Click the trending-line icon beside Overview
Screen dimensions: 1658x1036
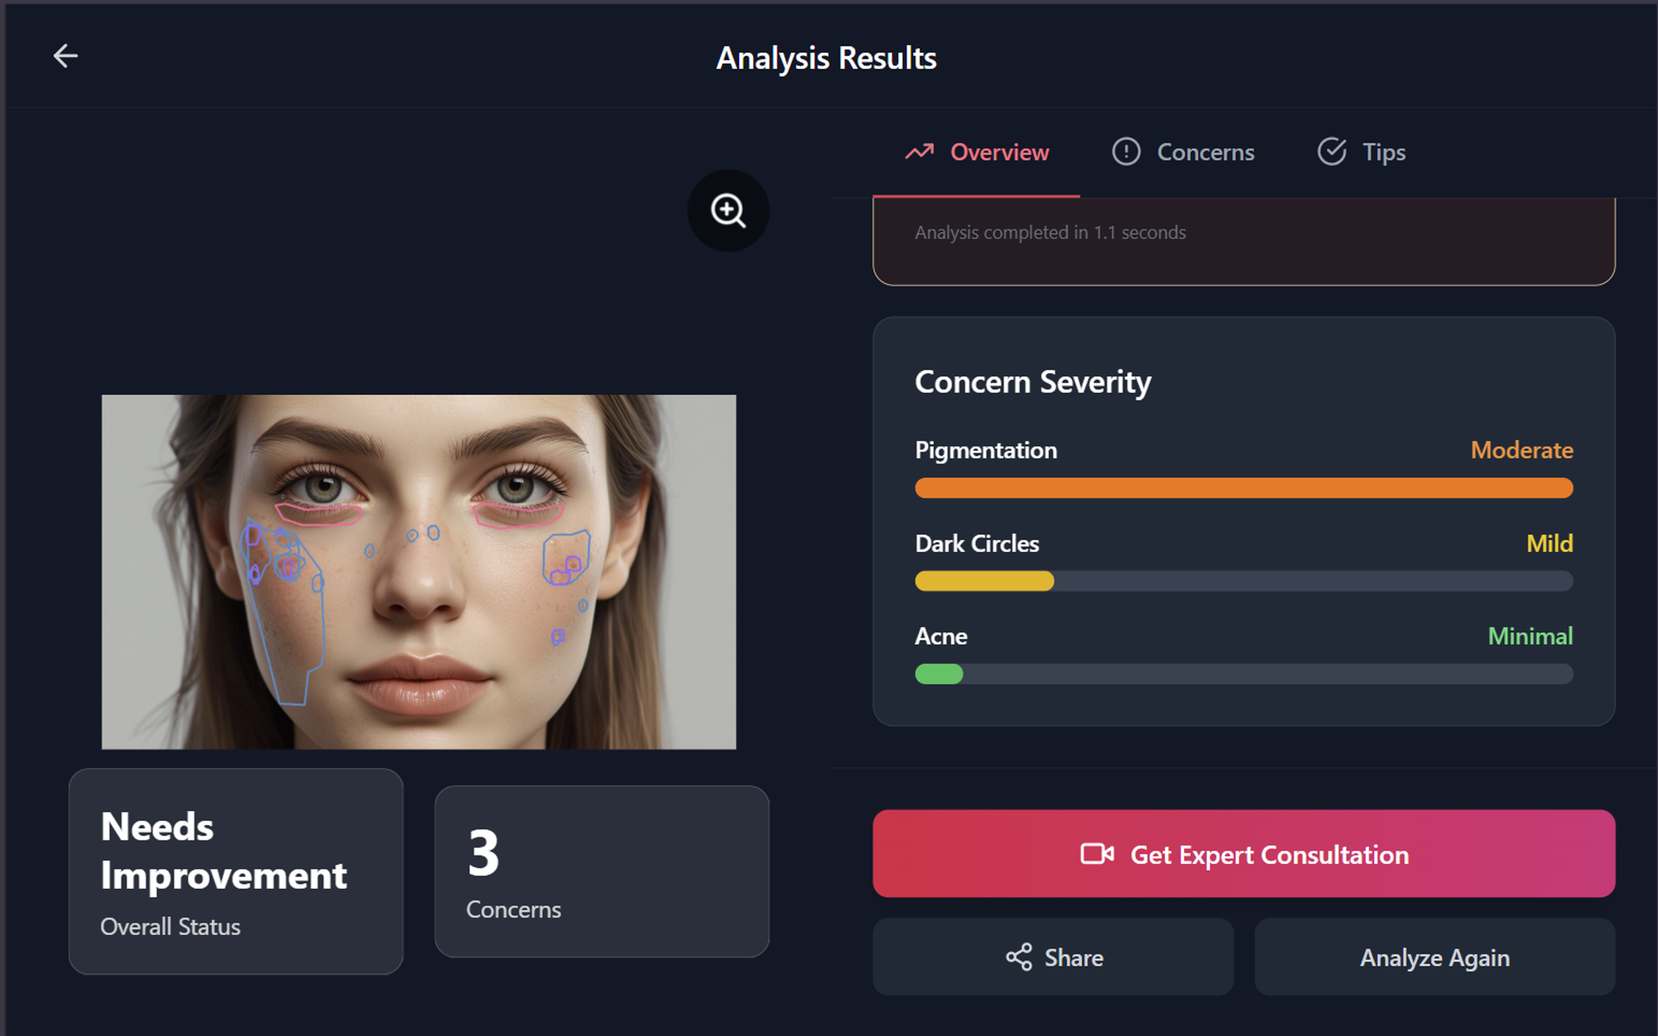[921, 152]
